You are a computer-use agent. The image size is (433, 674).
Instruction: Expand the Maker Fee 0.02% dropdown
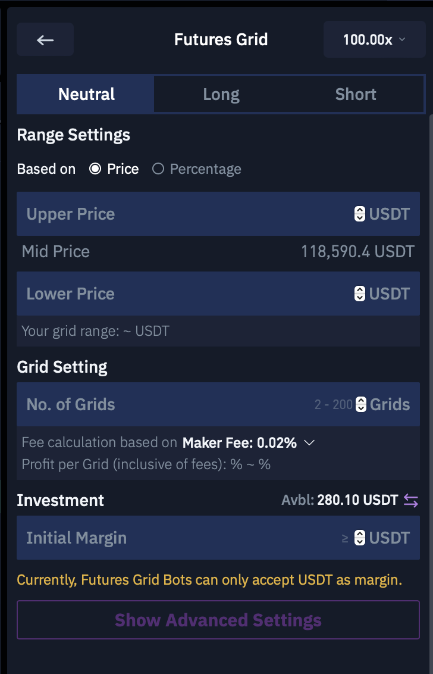[x=249, y=443]
